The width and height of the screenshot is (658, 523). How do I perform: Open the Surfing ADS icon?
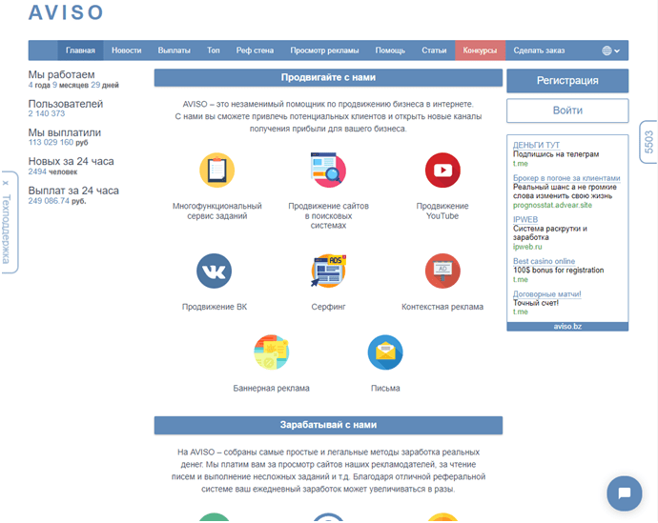pos(328,271)
